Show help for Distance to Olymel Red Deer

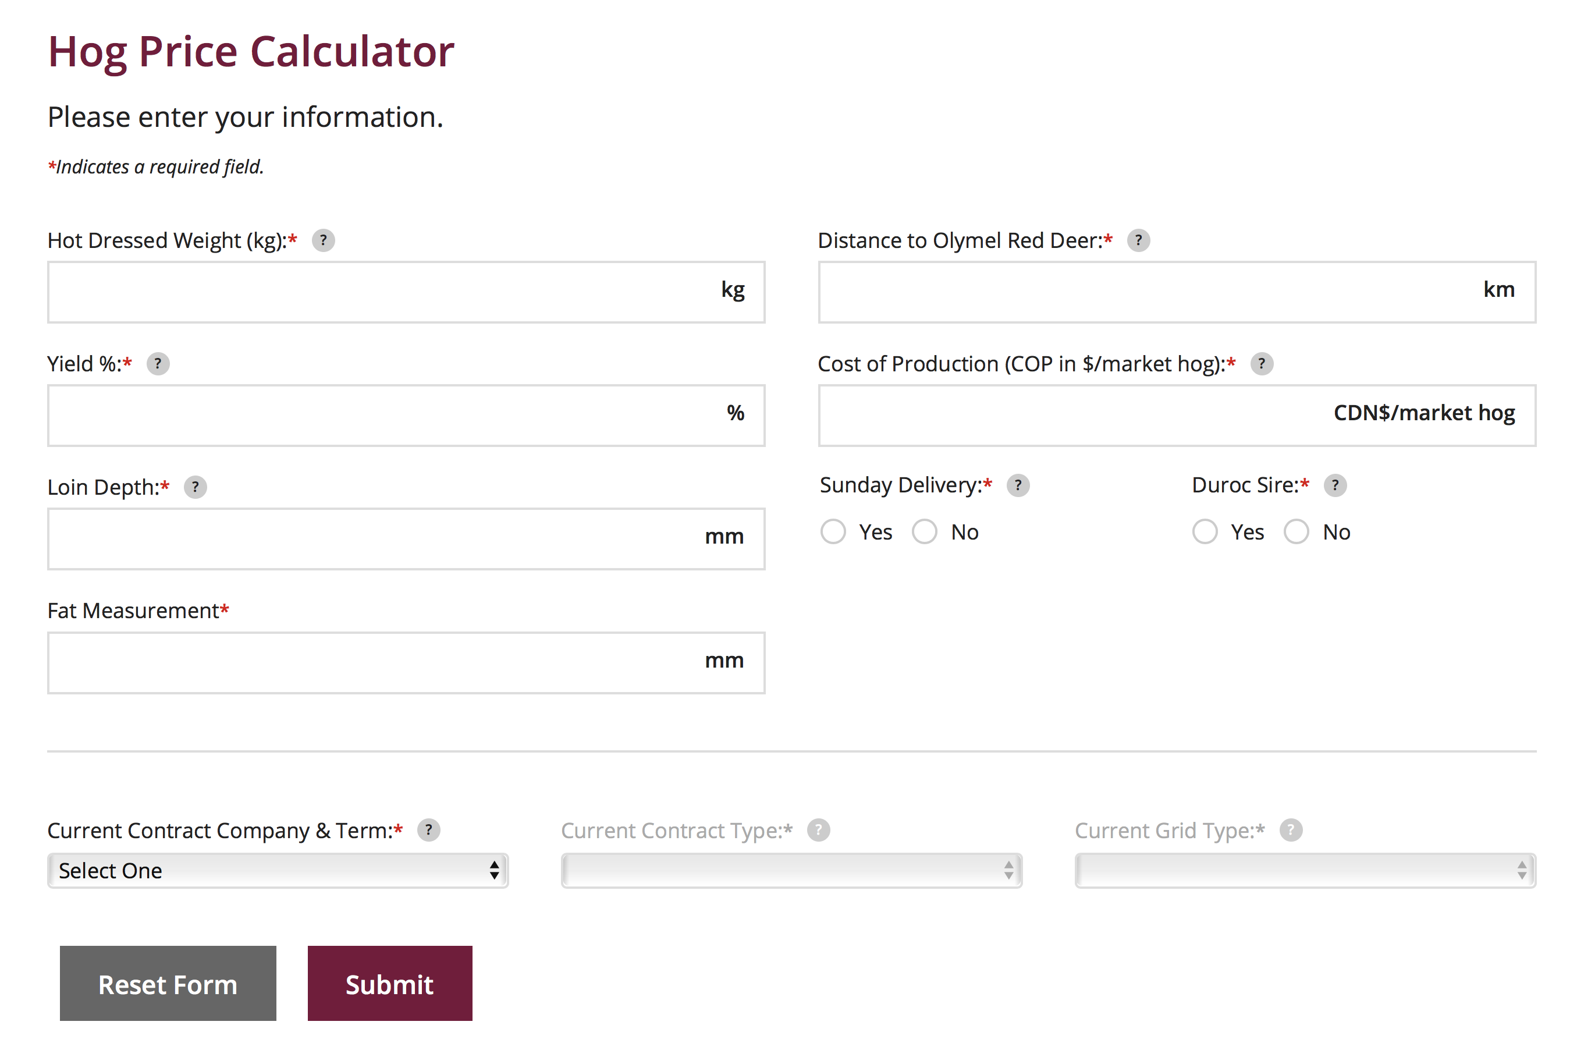point(1138,240)
